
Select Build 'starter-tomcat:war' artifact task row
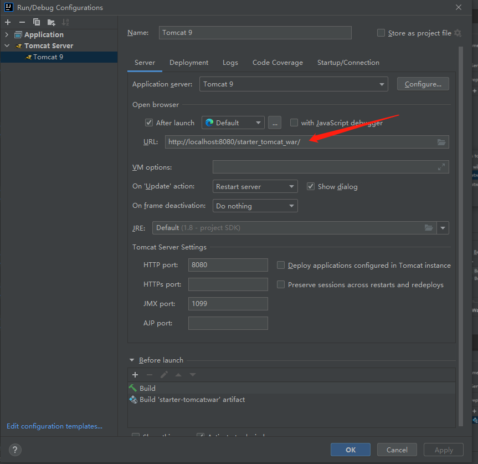pos(291,399)
